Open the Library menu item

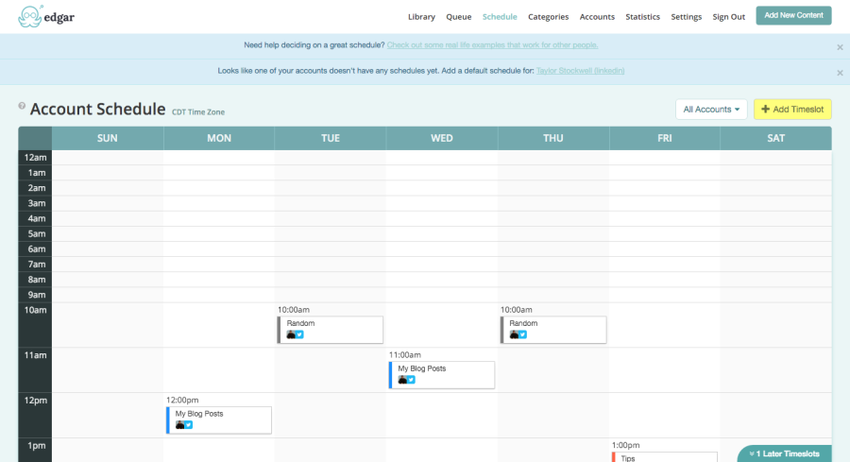coord(421,17)
